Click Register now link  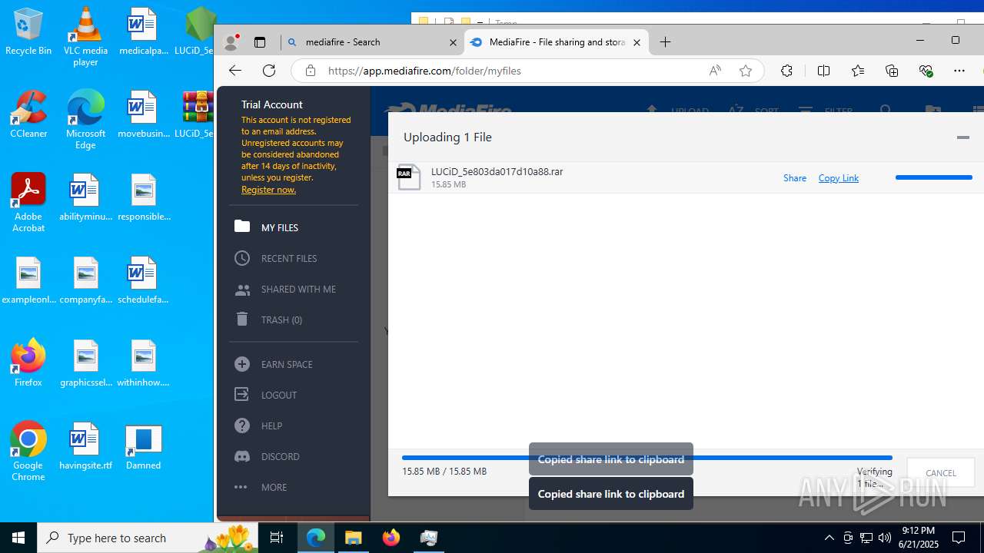(268, 190)
